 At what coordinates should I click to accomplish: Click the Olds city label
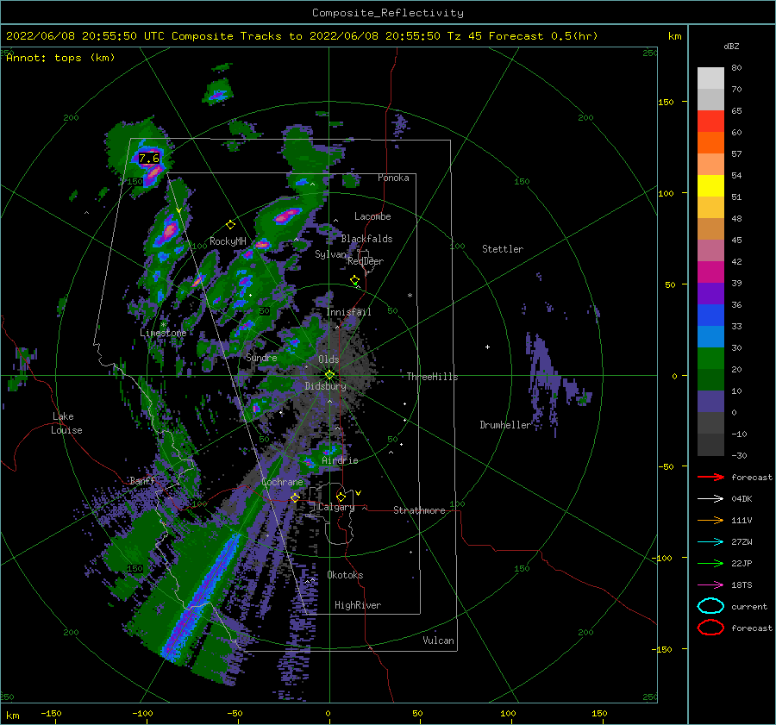pos(329,359)
